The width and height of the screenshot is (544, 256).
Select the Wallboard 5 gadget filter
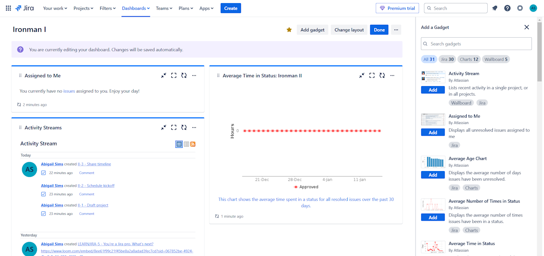click(496, 59)
